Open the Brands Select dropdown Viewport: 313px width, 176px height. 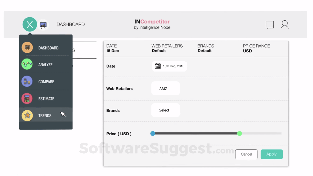click(166, 110)
